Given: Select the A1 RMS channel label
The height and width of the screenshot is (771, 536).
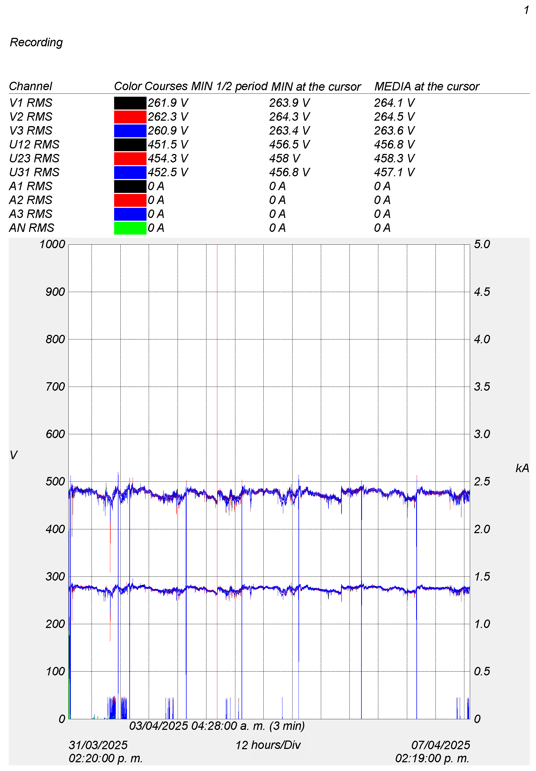Looking at the screenshot, I should pos(31,186).
